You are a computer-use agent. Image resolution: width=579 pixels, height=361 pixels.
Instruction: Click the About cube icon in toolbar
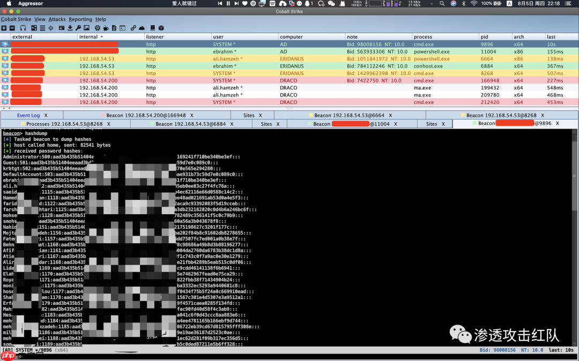click(x=161, y=28)
